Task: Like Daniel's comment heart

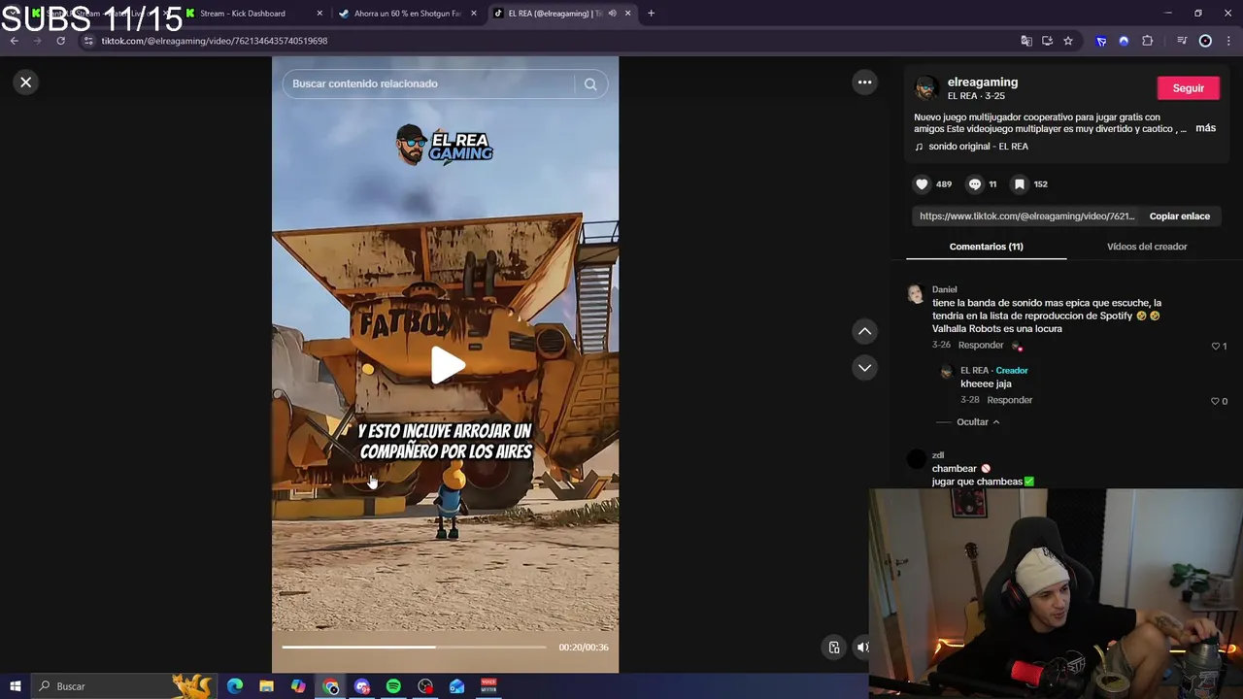Action: pos(1215,347)
